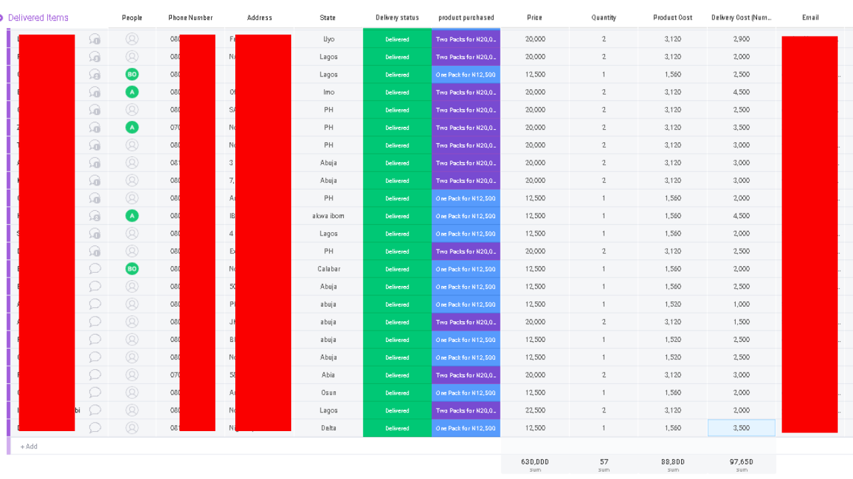
Task: Select the Imo state cell
Action: point(329,92)
